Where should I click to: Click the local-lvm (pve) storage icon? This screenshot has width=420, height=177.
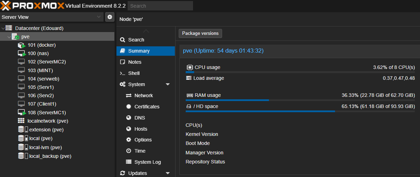[23, 147]
